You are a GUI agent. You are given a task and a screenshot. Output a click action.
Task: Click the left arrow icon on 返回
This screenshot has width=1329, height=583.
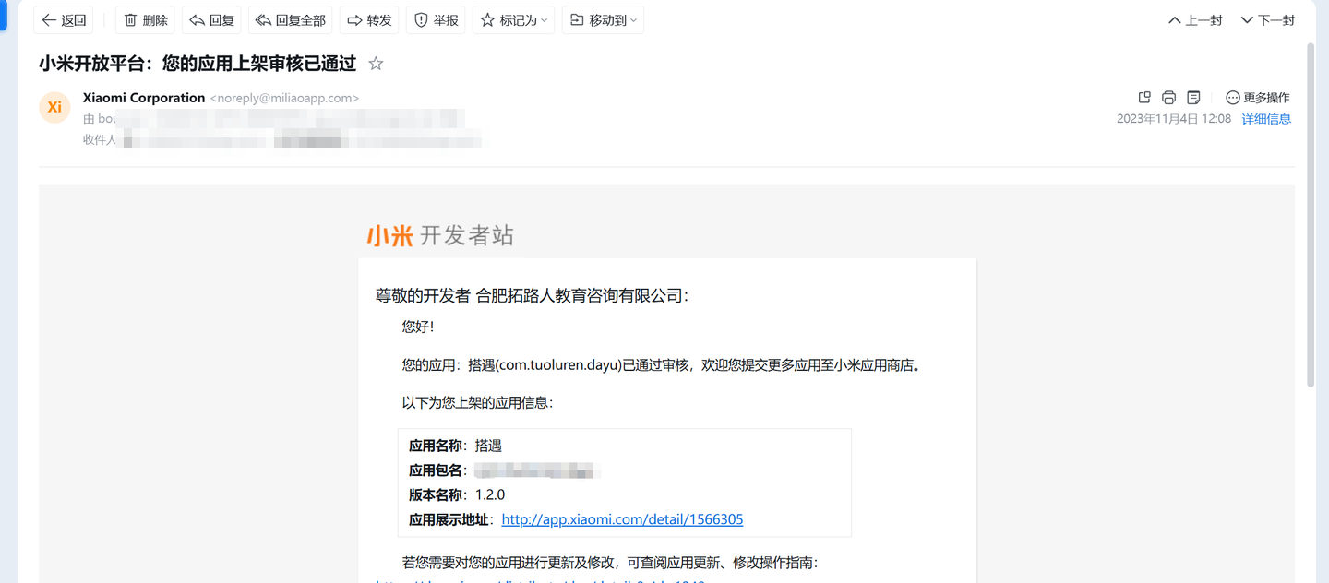(49, 20)
